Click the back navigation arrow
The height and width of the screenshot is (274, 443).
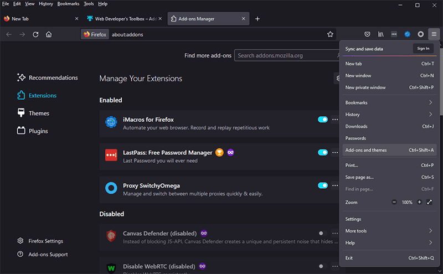[9, 34]
